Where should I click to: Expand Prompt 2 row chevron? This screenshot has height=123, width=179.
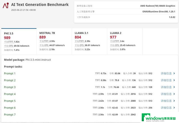pos(174,80)
